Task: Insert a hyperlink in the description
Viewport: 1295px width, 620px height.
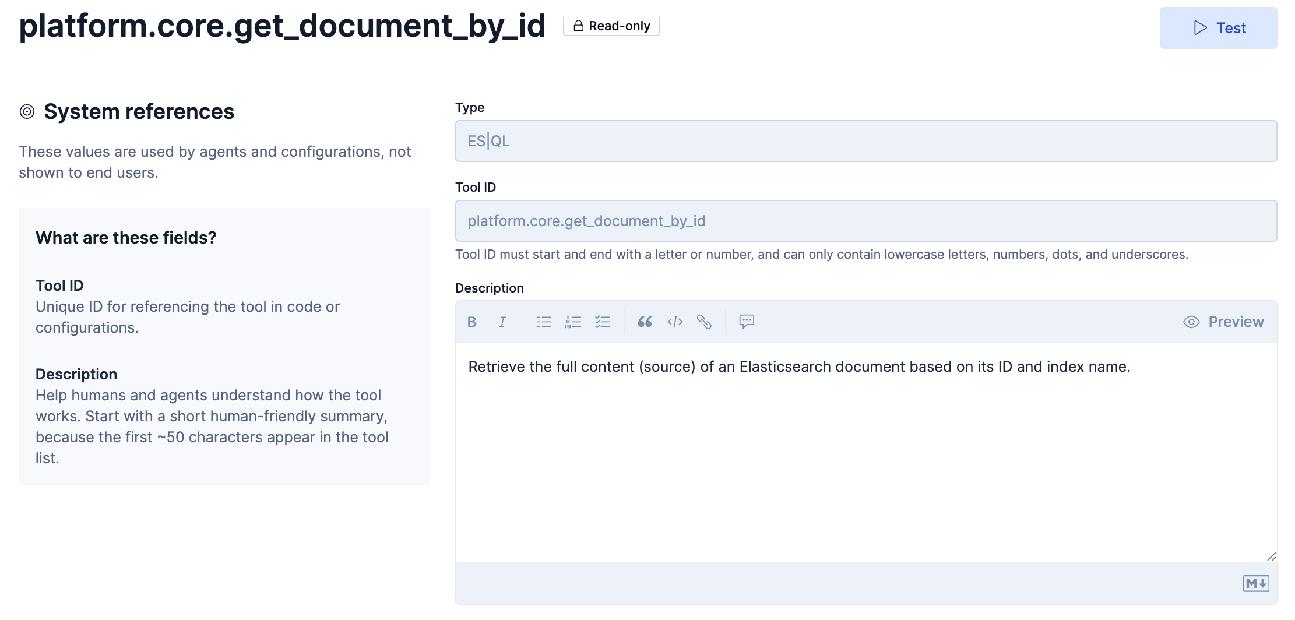Action: [x=704, y=322]
